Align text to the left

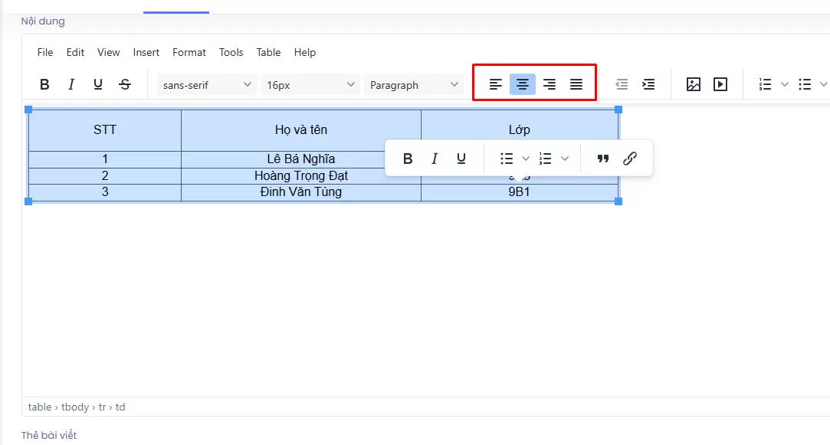pos(496,84)
